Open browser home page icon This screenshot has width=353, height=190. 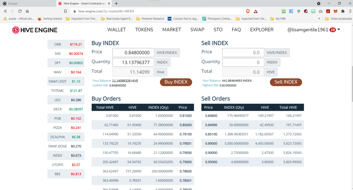tap(27, 11)
